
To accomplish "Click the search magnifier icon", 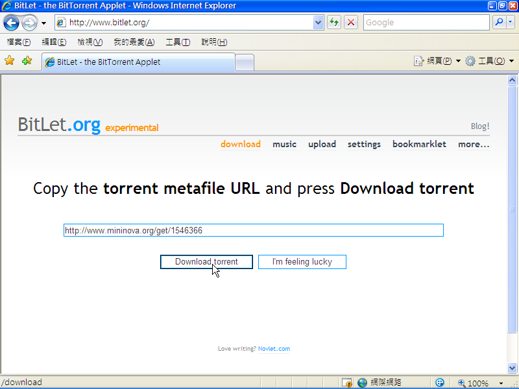I will (499, 23).
